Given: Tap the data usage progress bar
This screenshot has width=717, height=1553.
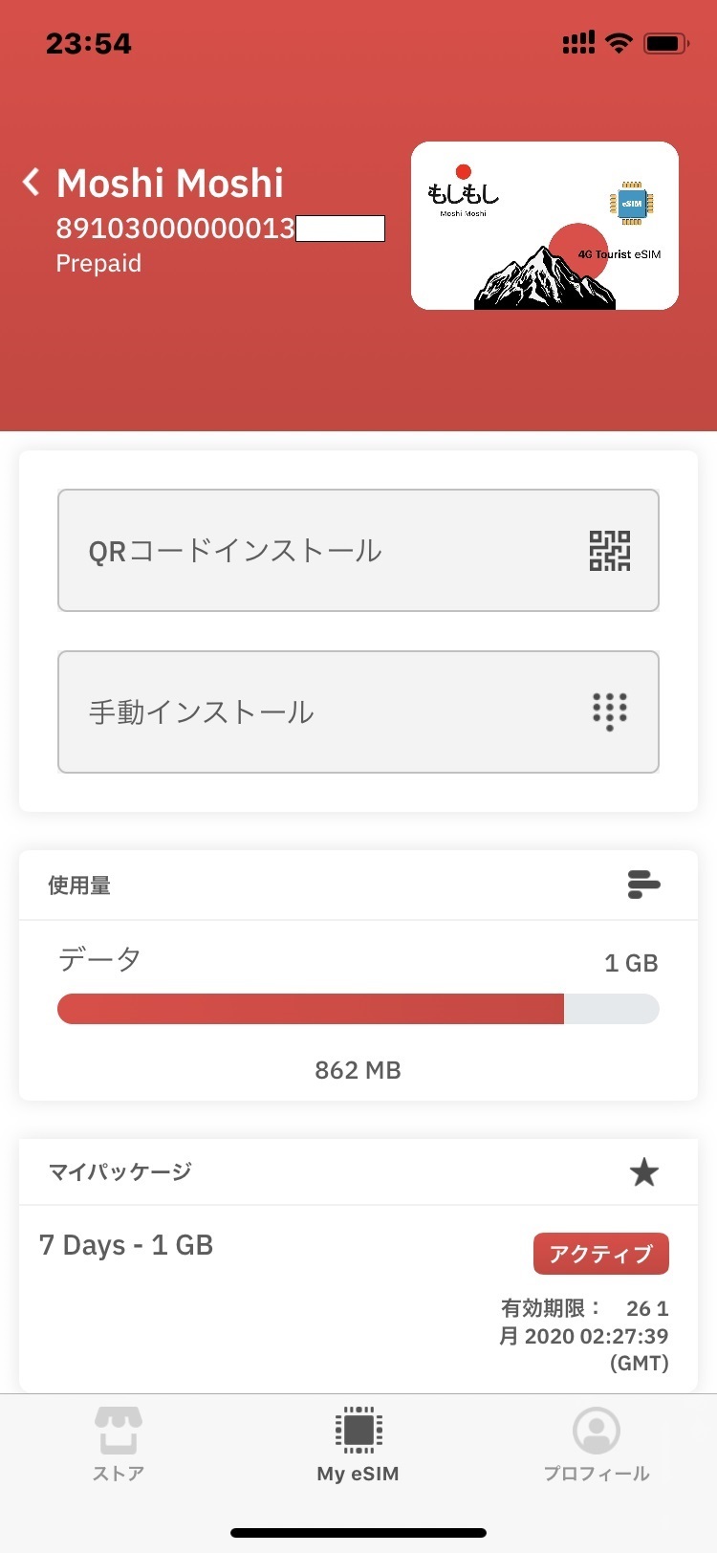Looking at the screenshot, I should coord(358,1009).
